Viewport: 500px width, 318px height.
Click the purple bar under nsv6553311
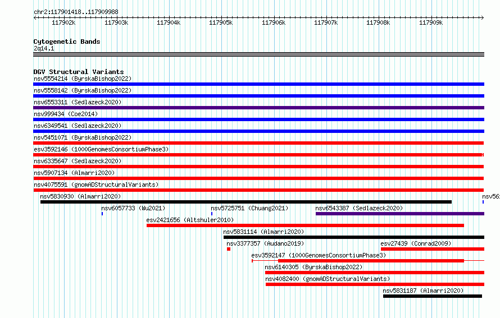click(x=258, y=108)
